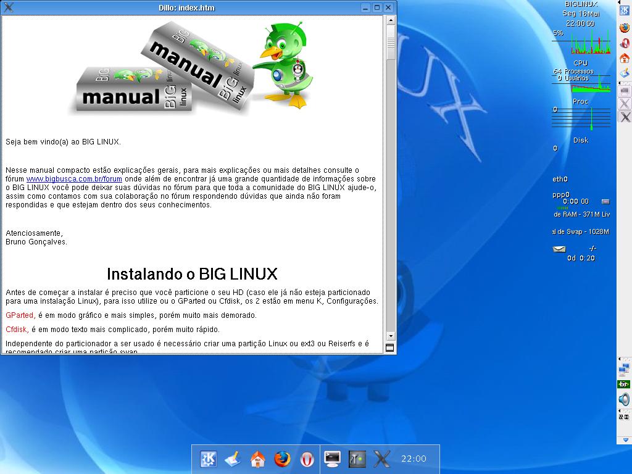Click the '64 Processos' text in monitor
This screenshot has width=632, height=474.
click(573, 72)
